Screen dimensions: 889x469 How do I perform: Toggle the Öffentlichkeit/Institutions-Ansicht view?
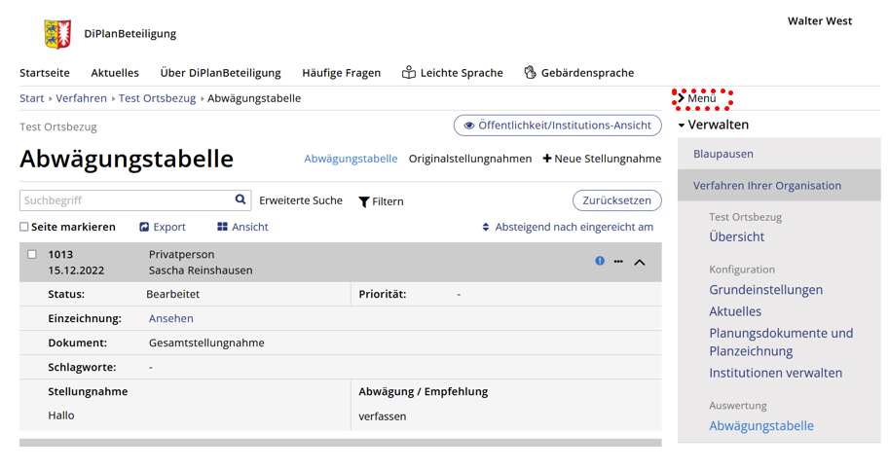pyautogui.click(x=557, y=126)
